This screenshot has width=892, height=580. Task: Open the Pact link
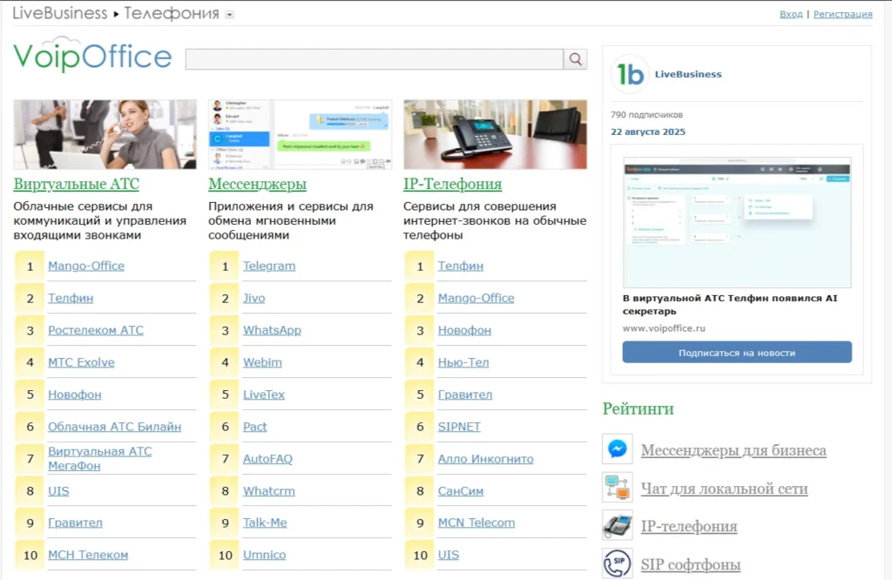point(254,427)
